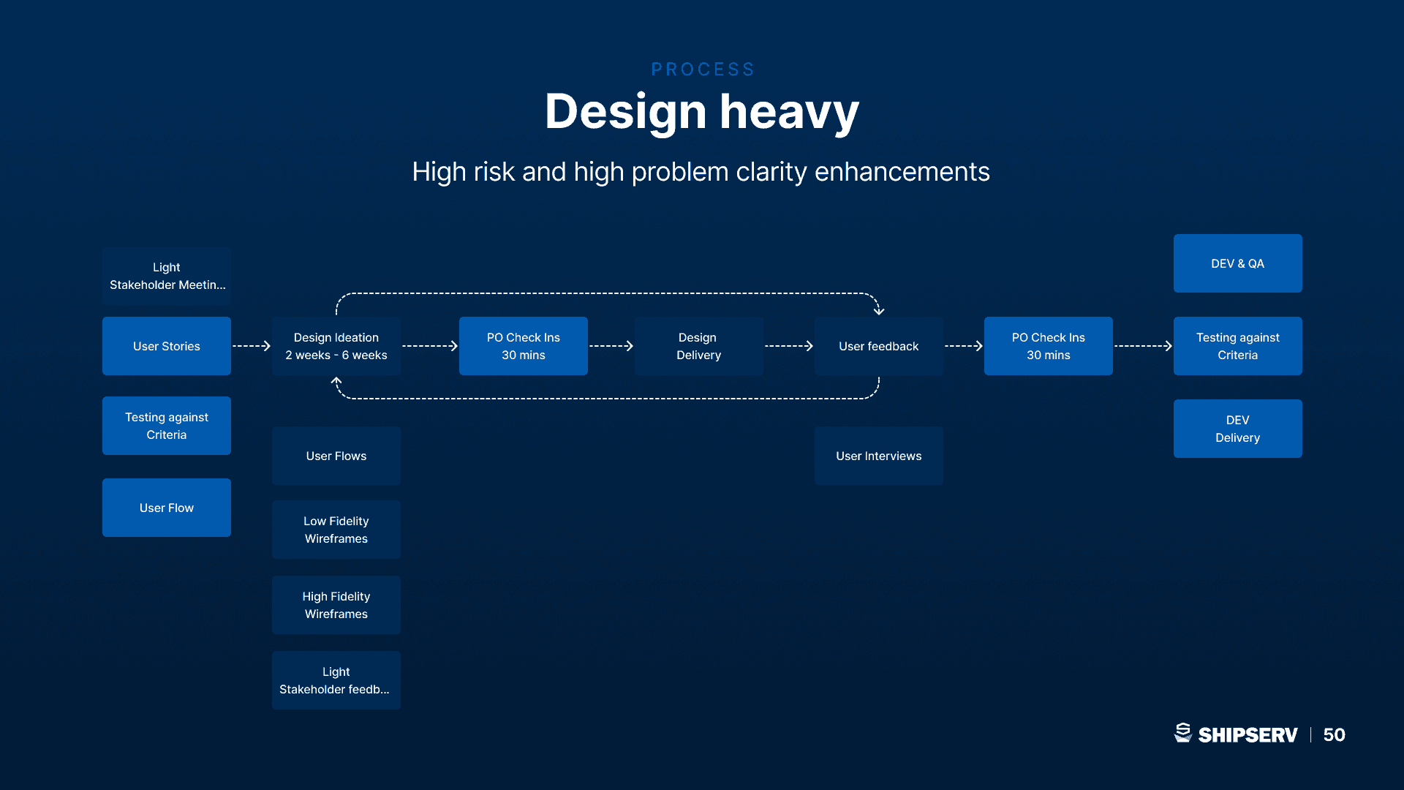Select the High Fidelity Wireframes box
The height and width of the screenshot is (790, 1404).
(x=336, y=605)
